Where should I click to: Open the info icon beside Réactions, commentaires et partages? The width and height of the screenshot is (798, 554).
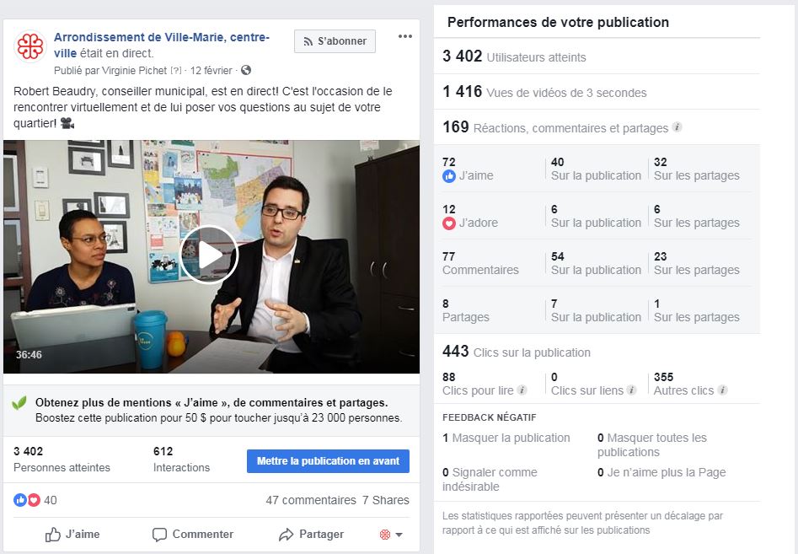[677, 127]
